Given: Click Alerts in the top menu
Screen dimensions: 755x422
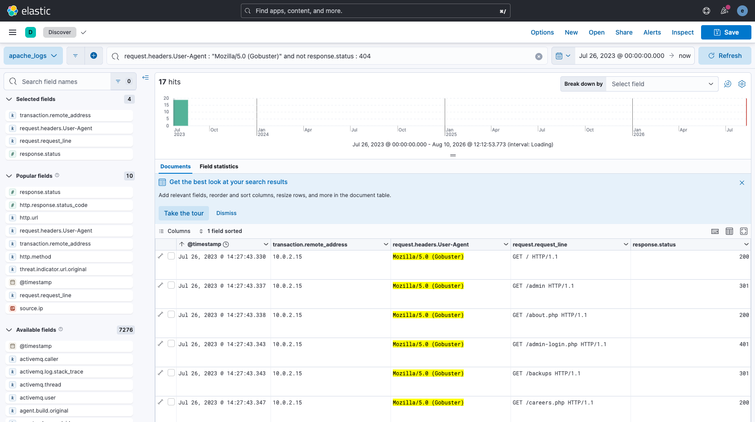Looking at the screenshot, I should point(652,32).
